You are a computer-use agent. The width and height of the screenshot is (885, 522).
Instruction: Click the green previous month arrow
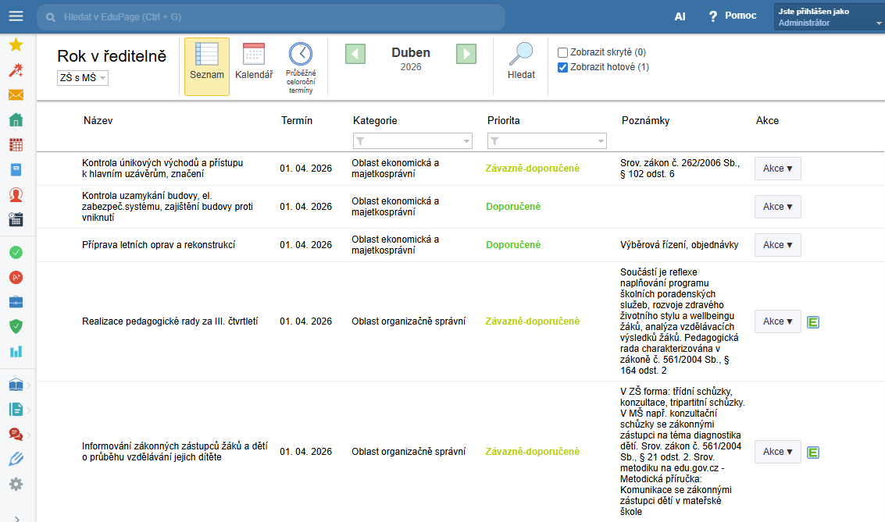[355, 53]
